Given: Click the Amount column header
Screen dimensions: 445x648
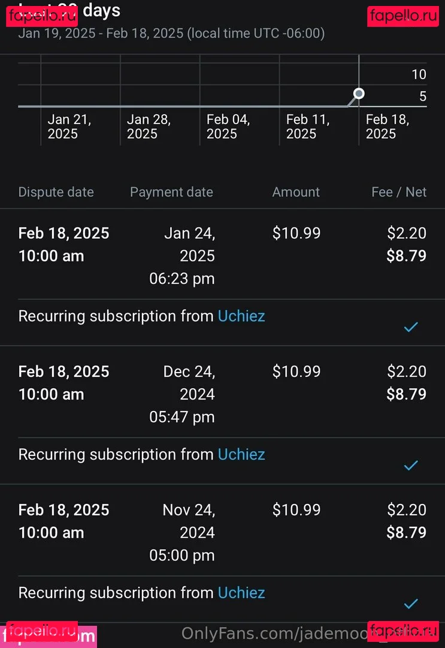Looking at the screenshot, I should pyautogui.click(x=296, y=192).
